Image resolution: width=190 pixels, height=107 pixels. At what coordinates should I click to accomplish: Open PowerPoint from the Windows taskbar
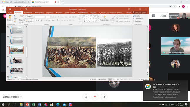27,104
